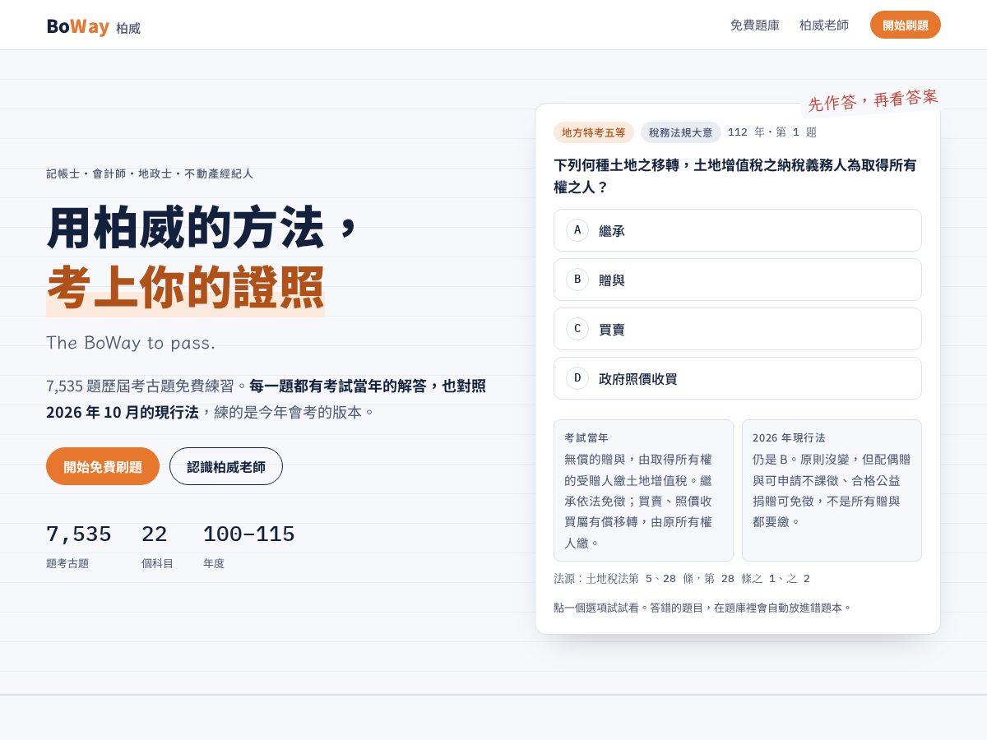Click the 112 年・第 1 題 label
The width and height of the screenshot is (987, 740).
click(772, 132)
